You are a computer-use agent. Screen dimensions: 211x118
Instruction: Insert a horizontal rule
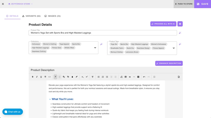pos(134,77)
